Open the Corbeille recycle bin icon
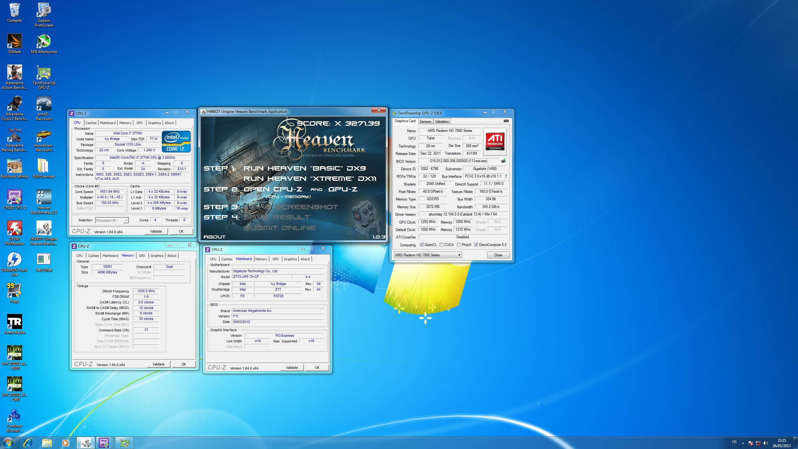Screen dimensions: 798x449 (14, 12)
